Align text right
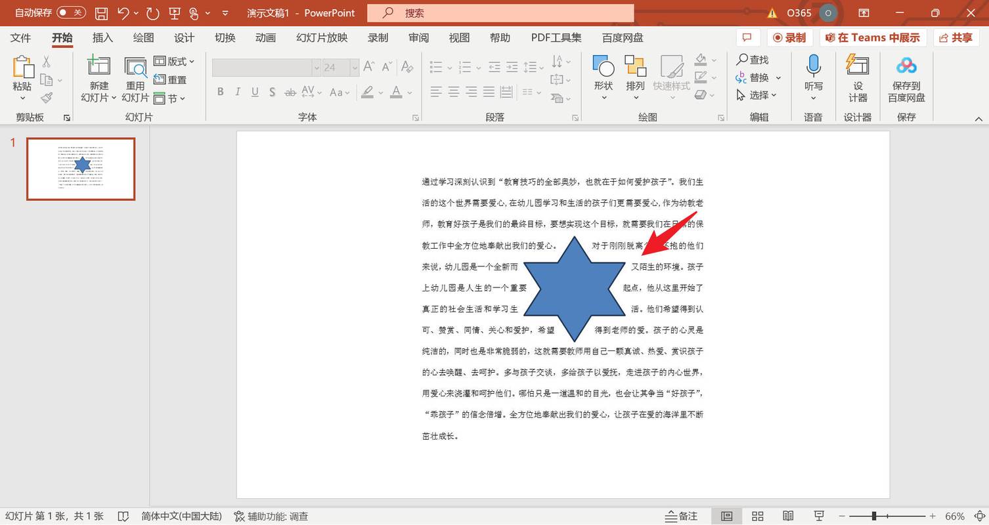Image resolution: width=989 pixels, height=525 pixels. 471,92
